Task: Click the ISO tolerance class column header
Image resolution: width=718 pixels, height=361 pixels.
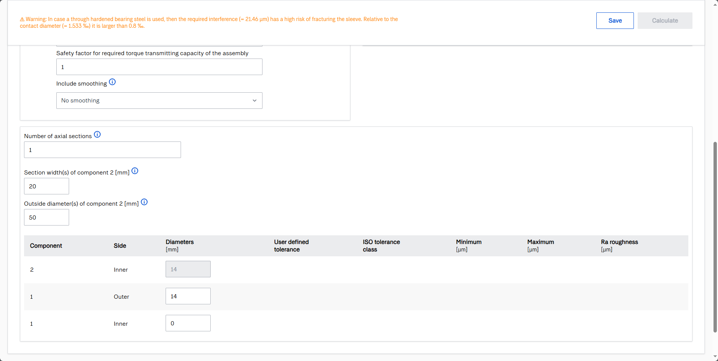Action: coord(381,246)
